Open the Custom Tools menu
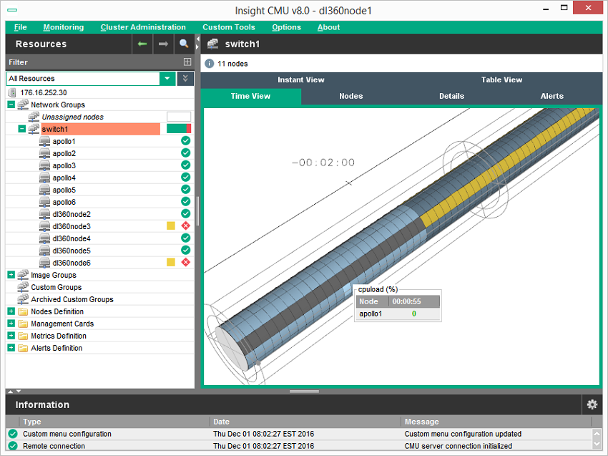 tap(229, 27)
